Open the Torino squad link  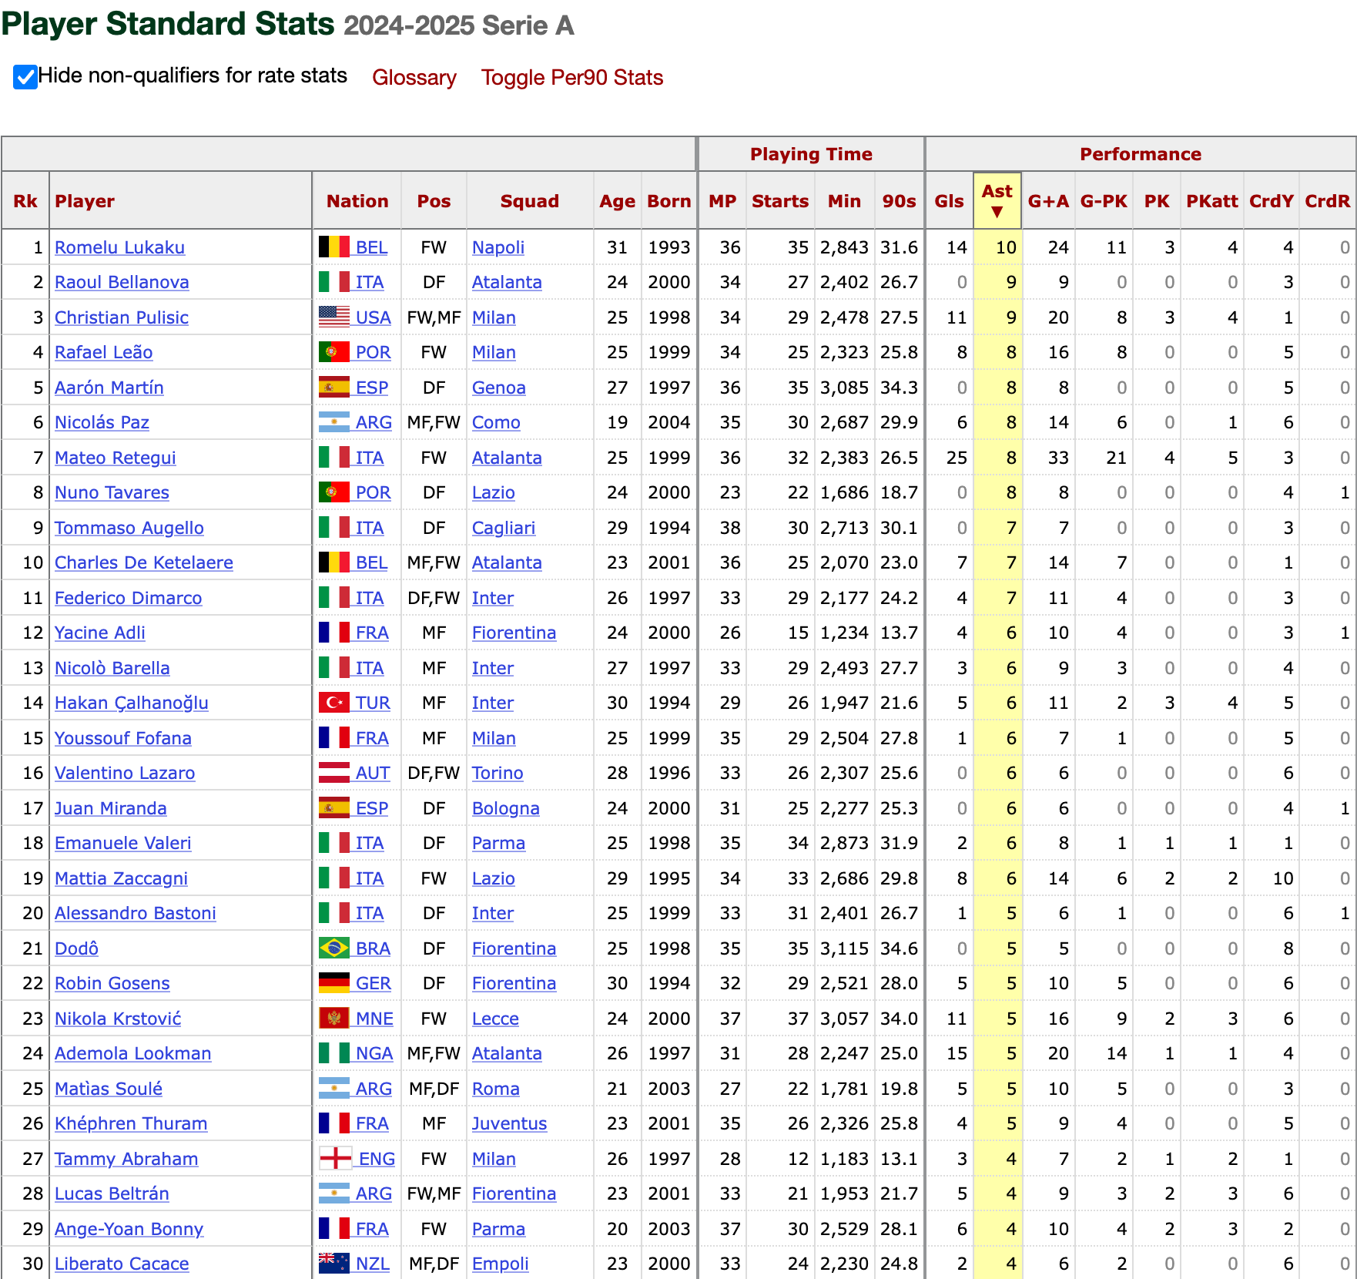point(498,773)
